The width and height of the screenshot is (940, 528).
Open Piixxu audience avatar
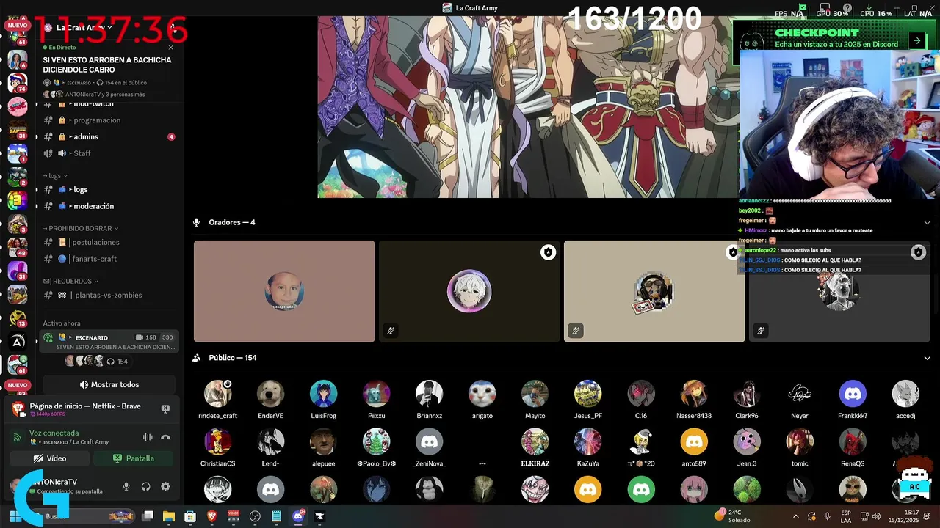(x=376, y=394)
